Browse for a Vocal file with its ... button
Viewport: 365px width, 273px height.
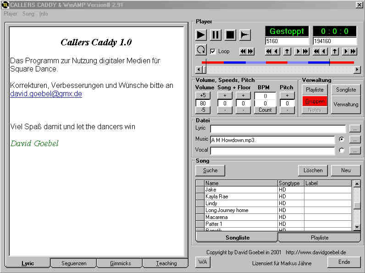[355, 150]
